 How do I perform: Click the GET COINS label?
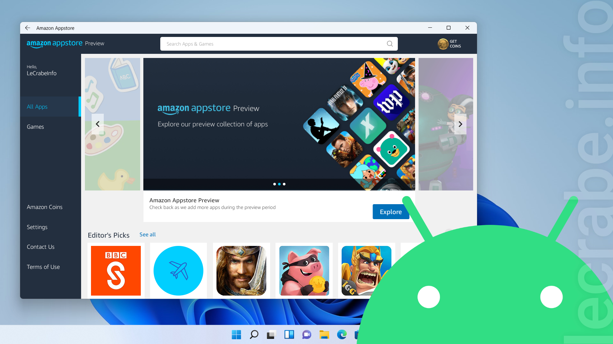[455, 44]
